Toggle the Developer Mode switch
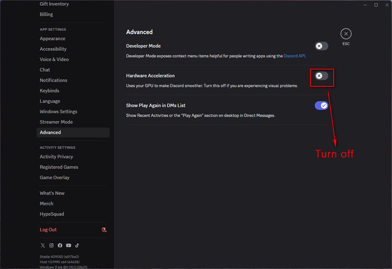Screen dimensions: 392x269 321,46
